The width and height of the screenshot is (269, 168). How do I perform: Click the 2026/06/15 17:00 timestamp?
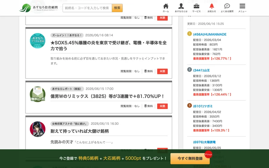(100, 89)
